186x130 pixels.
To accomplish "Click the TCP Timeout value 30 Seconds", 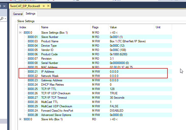I will tap(117, 98).
